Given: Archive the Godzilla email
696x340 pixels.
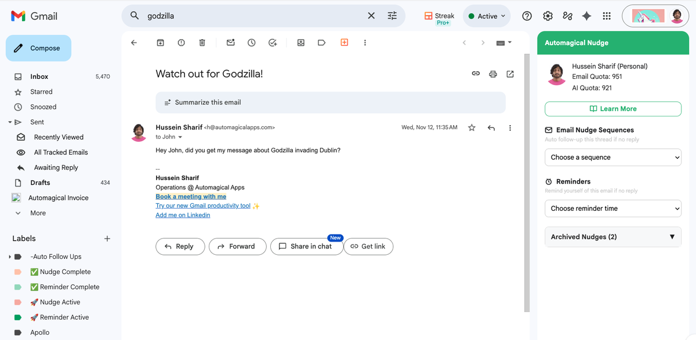Looking at the screenshot, I should (x=160, y=42).
